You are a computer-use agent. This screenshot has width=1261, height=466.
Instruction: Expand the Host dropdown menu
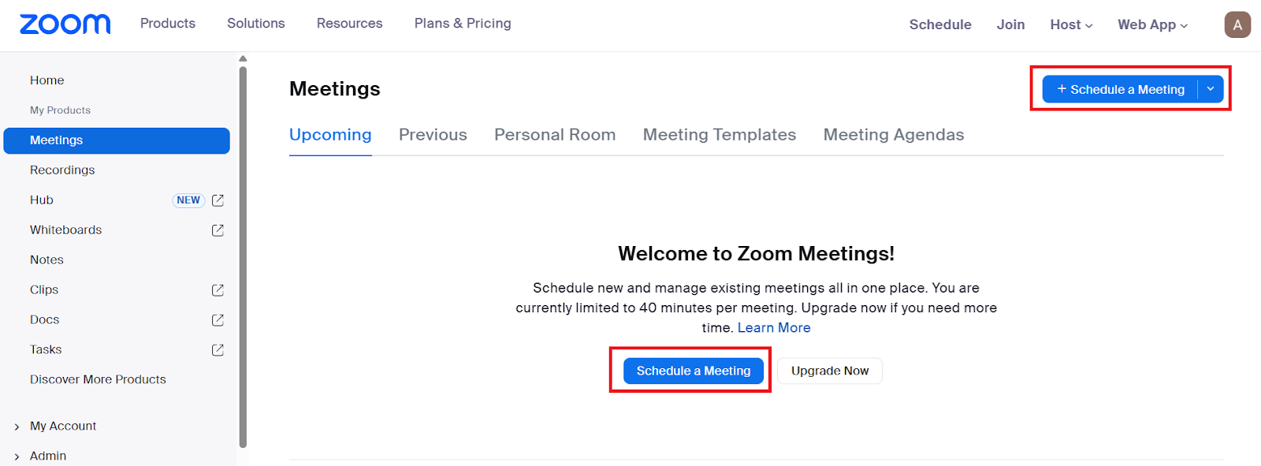1071,24
